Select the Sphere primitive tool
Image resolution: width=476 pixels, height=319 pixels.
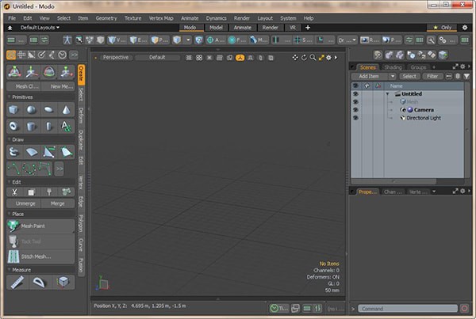click(32, 109)
